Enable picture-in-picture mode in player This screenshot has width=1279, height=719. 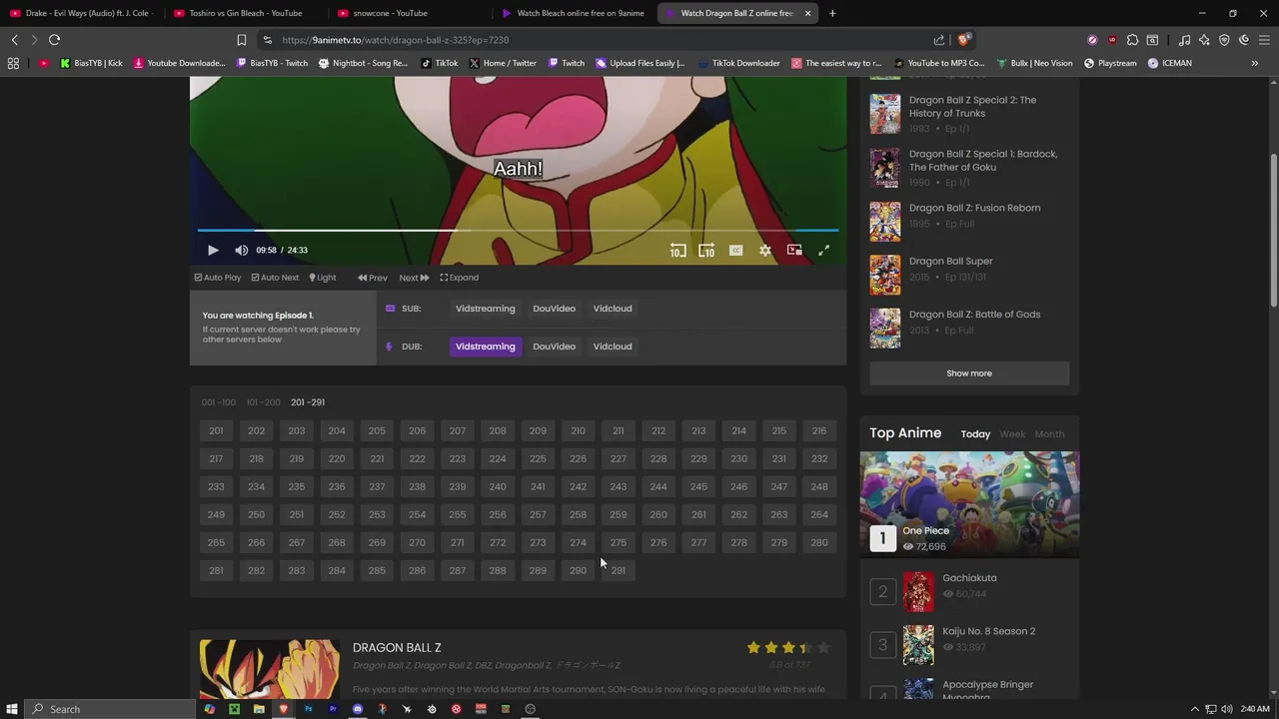pyautogui.click(x=794, y=250)
